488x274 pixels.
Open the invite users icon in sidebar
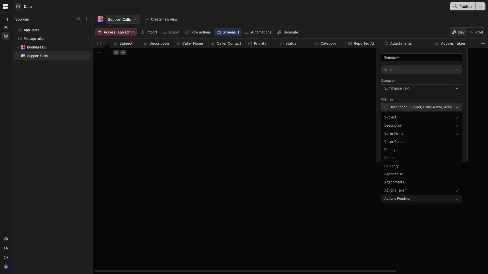coord(6,249)
